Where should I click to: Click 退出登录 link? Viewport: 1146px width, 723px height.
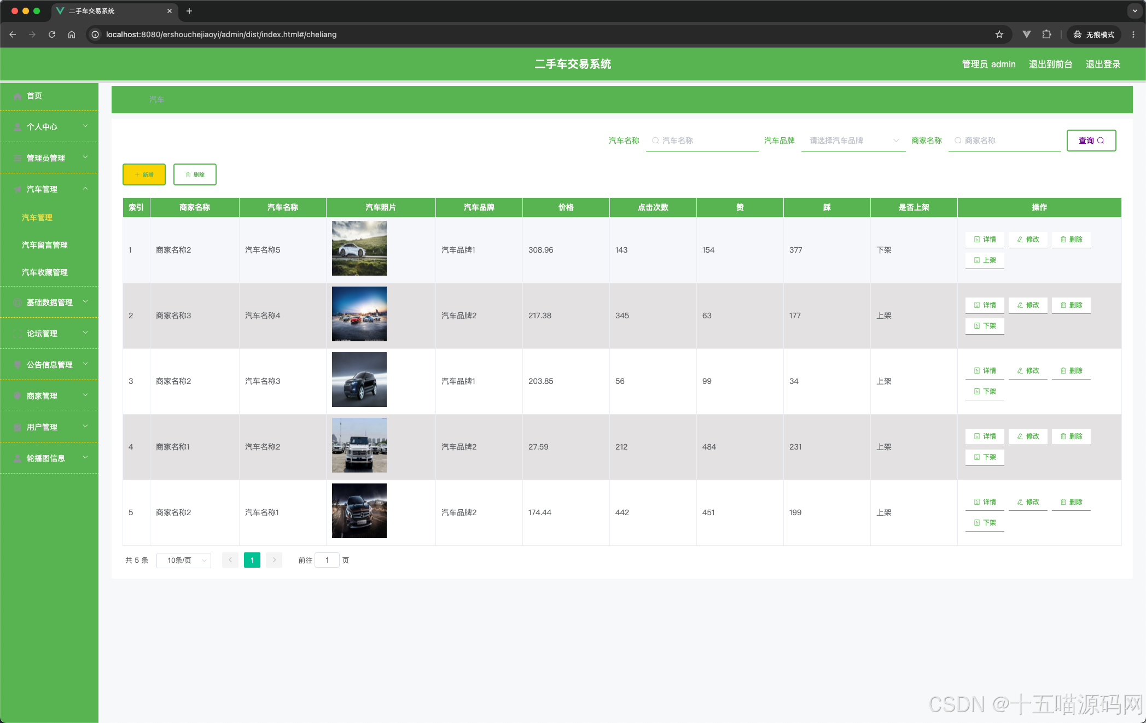tap(1103, 64)
